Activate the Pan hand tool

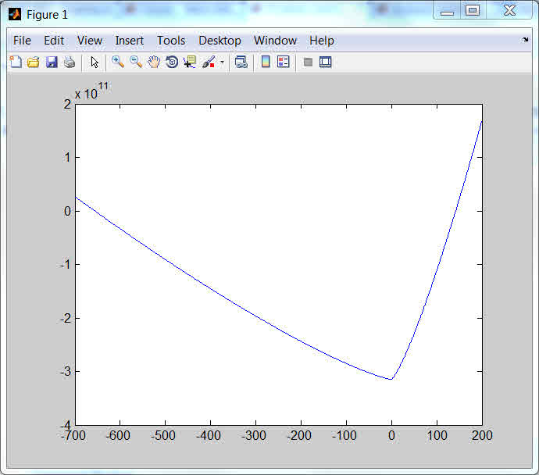(154, 62)
